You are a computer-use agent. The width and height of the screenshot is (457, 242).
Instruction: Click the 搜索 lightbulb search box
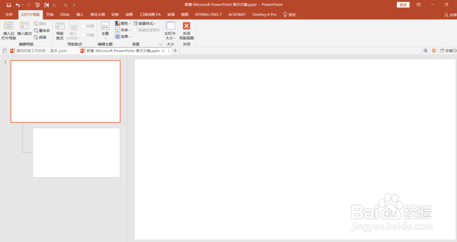pos(289,15)
